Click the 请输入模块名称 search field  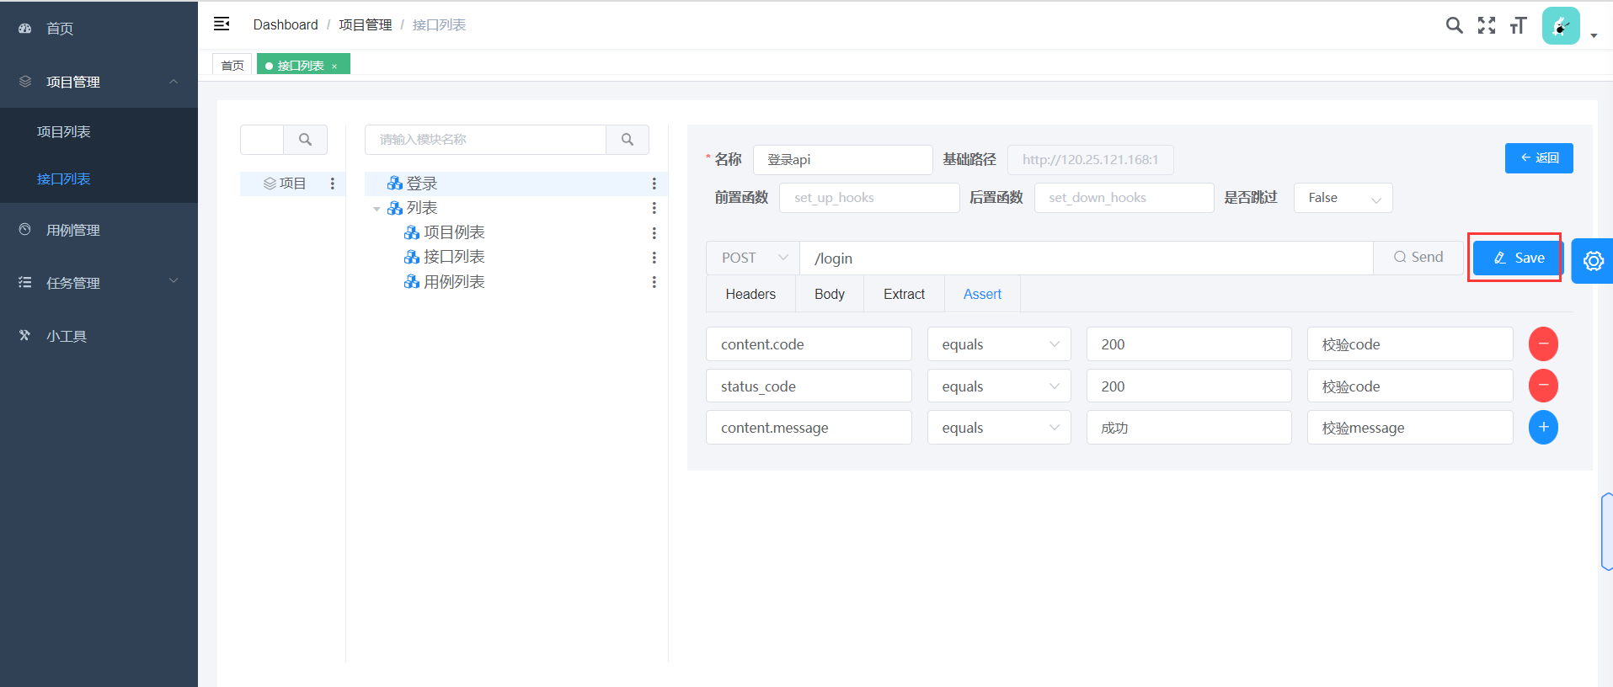tap(485, 140)
